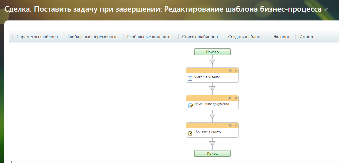
Task: Click the Изменение документа pencil icon
Action: [191, 106]
